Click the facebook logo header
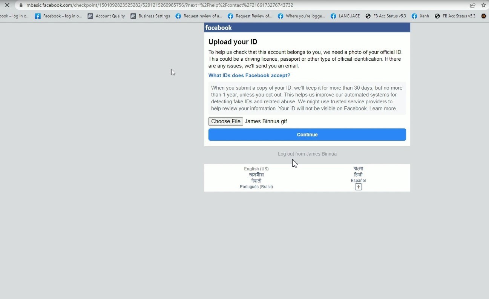This screenshot has width=489, height=299. point(219,28)
